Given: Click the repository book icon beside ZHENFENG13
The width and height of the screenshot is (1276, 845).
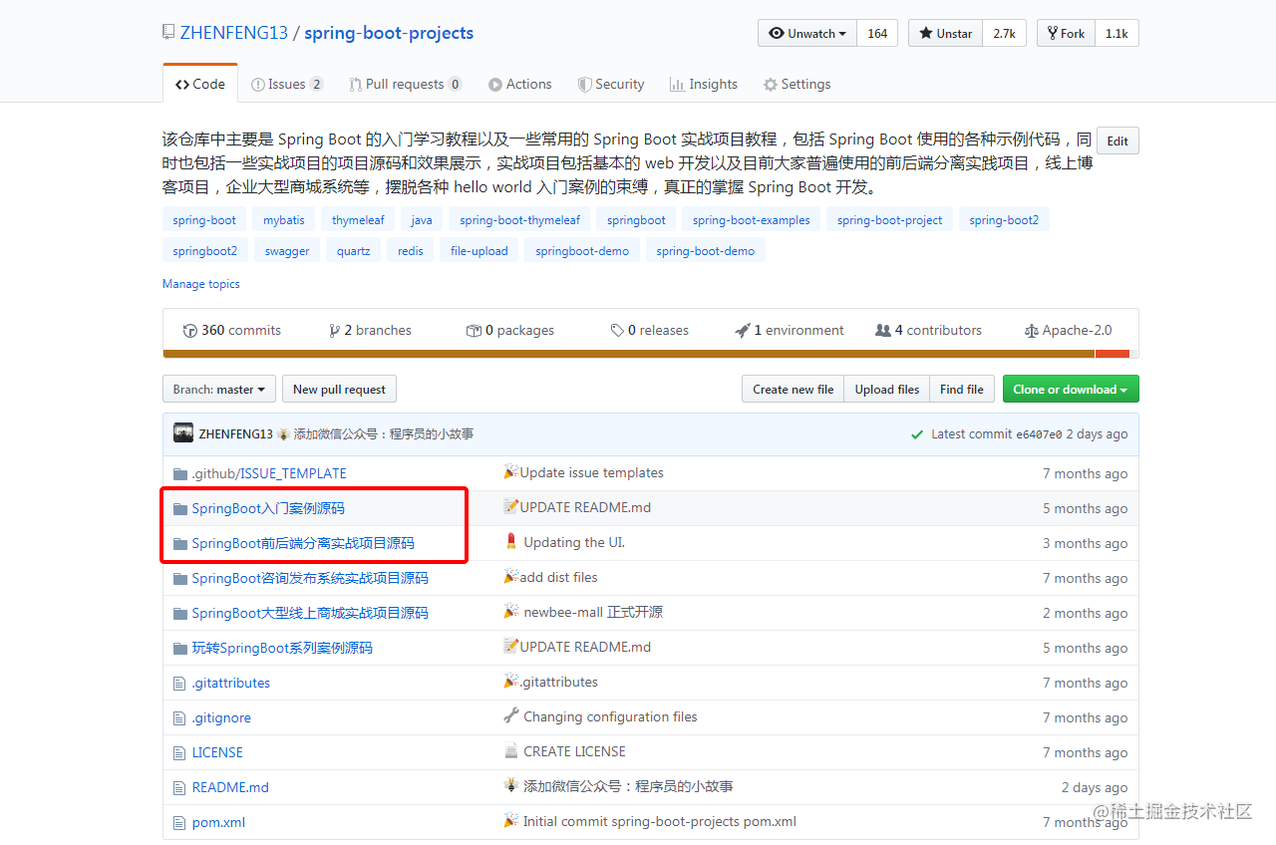Looking at the screenshot, I should pyautogui.click(x=168, y=33).
